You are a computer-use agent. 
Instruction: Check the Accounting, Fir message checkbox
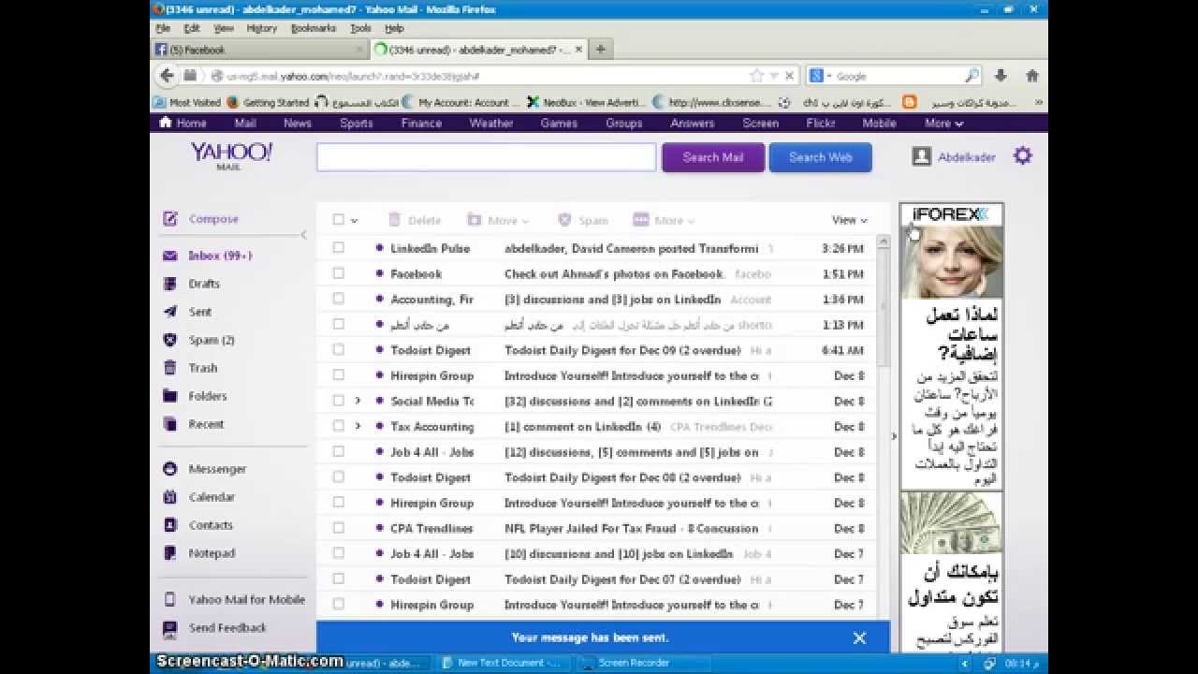[339, 299]
